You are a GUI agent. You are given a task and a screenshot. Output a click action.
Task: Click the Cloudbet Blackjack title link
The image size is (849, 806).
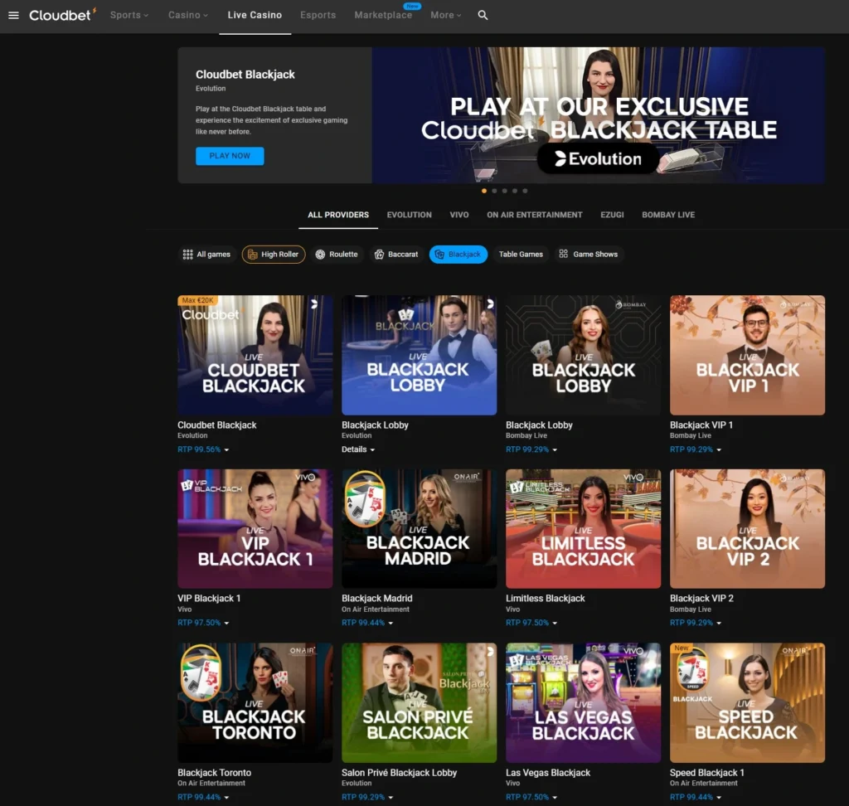(216, 425)
